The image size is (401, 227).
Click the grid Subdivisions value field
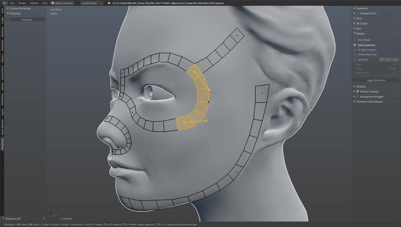[376, 73]
